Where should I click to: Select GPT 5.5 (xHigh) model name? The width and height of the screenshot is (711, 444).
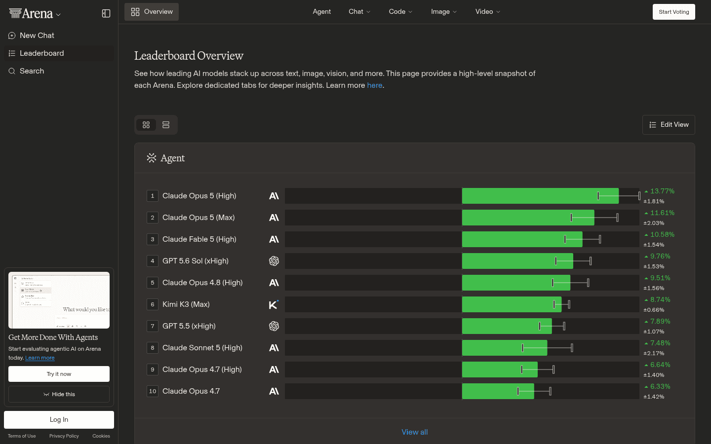point(189,326)
